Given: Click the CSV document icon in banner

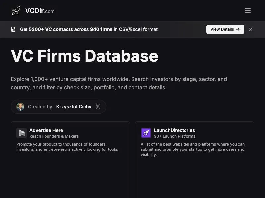Looking at the screenshot, I should click(x=13, y=29).
